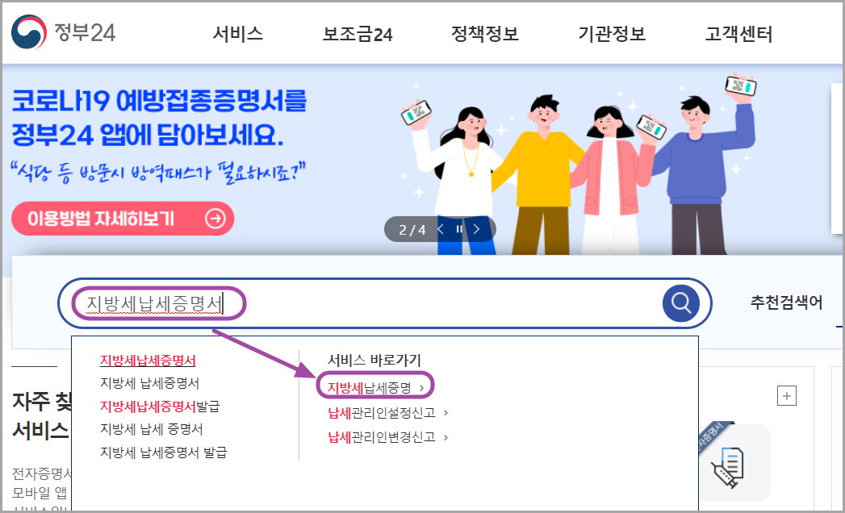This screenshot has width=845, height=513.
Task: Go to previous banner slide
Action: coord(441,230)
